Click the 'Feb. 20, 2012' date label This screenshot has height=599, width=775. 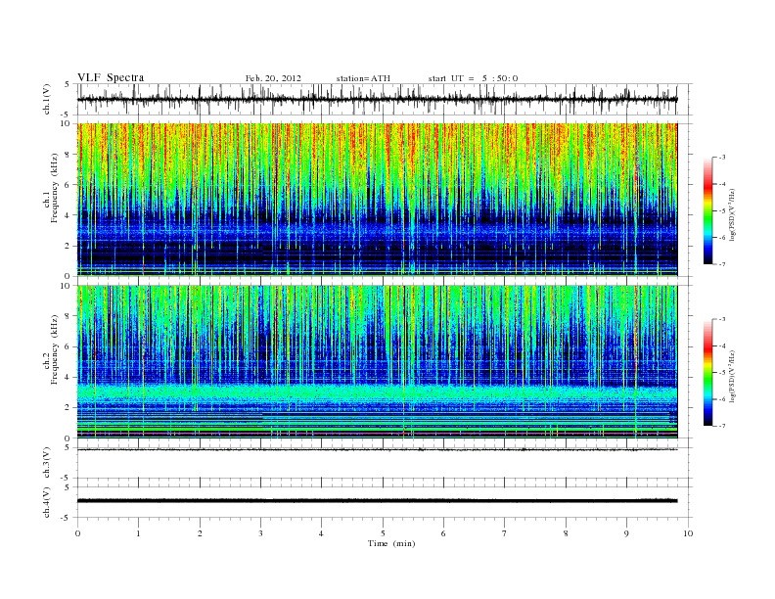pyautogui.click(x=273, y=78)
